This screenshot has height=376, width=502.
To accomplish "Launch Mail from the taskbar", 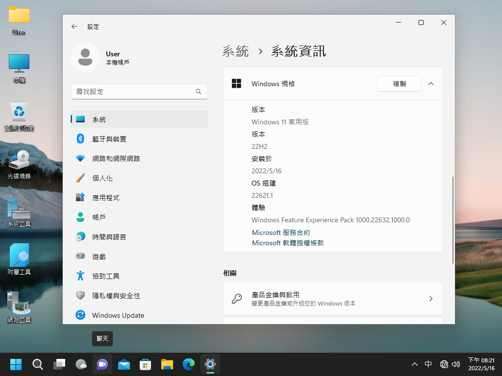I will pyautogui.click(x=124, y=364).
